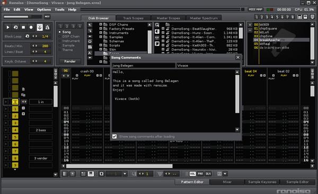Screen dimensions: 318x194
Task: Start playback with the Play button
Action: (8, 27)
